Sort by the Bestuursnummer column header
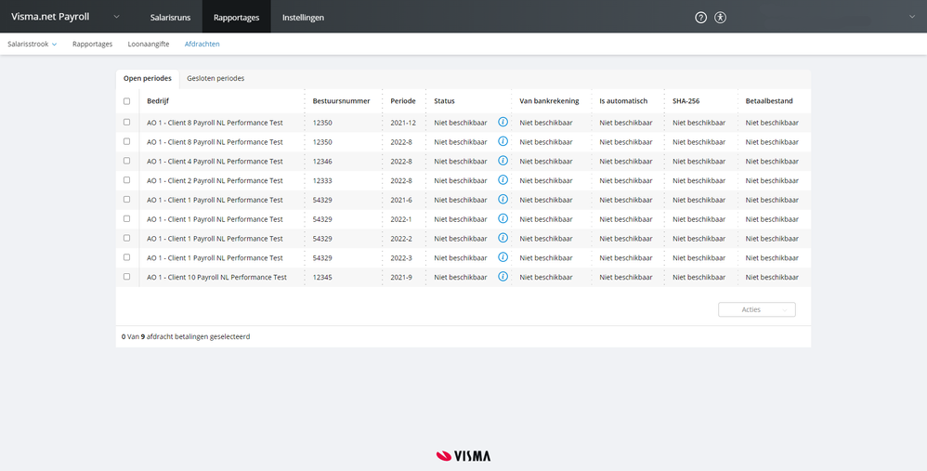This screenshot has width=927, height=471. 341,101
